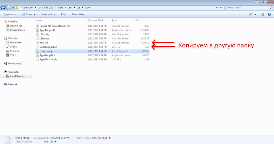The image size is (274, 144).
Task: Sort by the Date modified column header
Action: point(95,20)
